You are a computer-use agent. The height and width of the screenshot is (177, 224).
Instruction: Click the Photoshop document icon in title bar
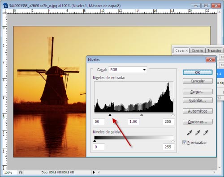[5, 6]
